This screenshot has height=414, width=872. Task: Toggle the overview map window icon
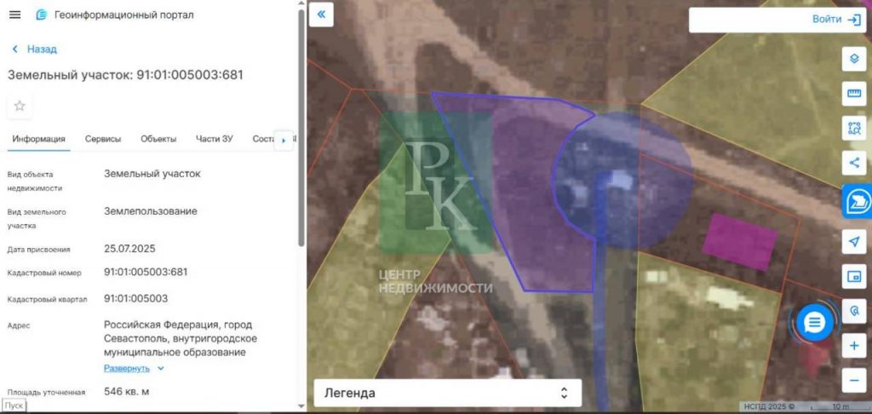854,276
